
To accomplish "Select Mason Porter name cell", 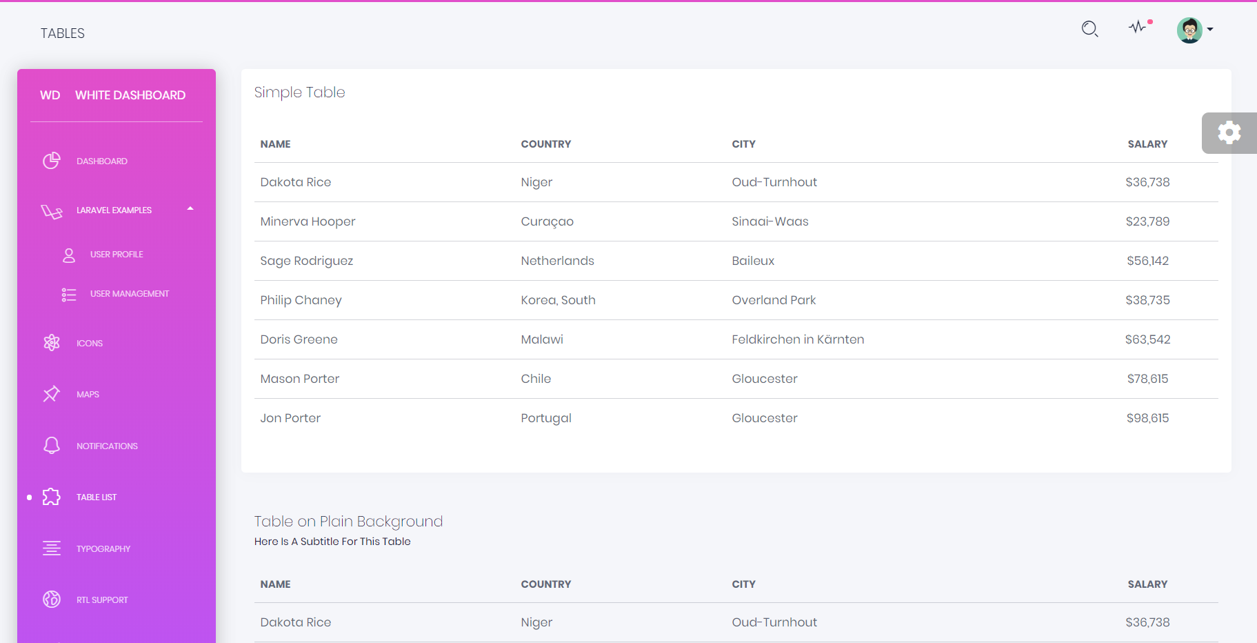I will click(300, 379).
